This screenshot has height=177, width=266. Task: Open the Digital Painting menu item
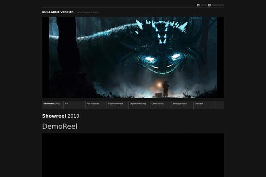point(139,105)
